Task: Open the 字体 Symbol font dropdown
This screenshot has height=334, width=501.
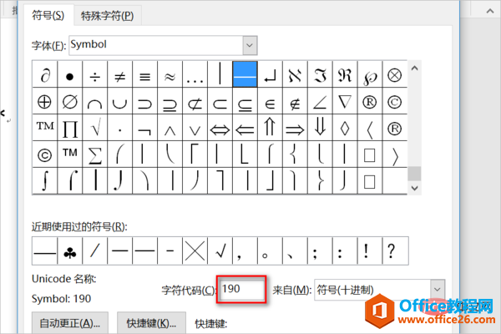Action: point(250,45)
